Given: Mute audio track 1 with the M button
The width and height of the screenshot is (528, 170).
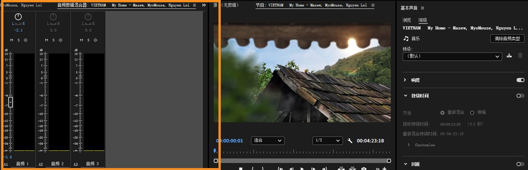Looking at the screenshot, I should (11, 40).
